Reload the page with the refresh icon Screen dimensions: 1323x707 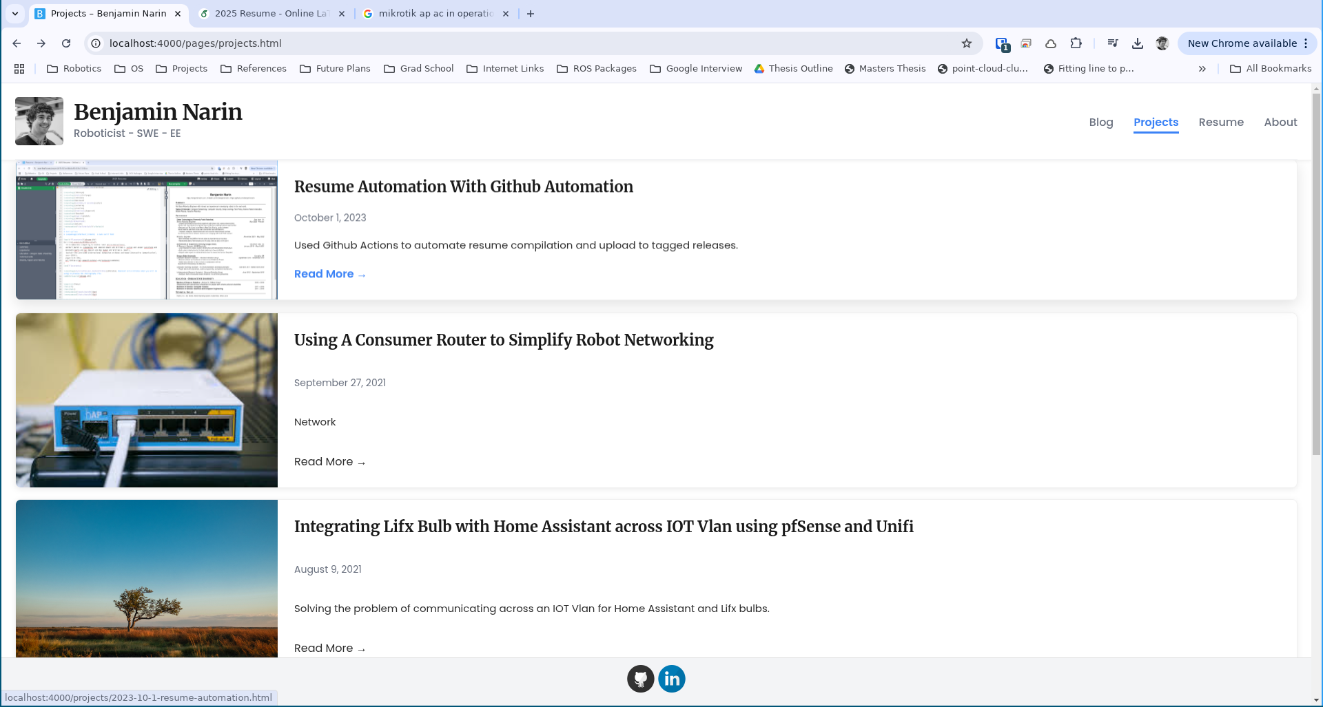tap(66, 43)
